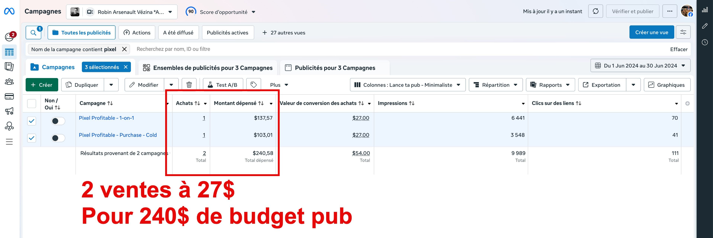The height and width of the screenshot is (238, 713).
Task: Open the history clock icon on right rail
Action: 705,42
